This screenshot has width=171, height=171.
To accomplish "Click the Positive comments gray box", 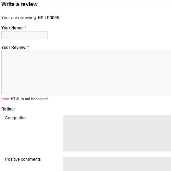I will pyautogui.click(x=117, y=164).
